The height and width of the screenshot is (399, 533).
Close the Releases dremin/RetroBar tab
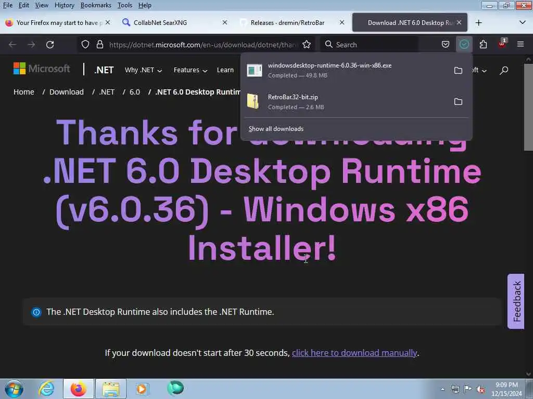(342, 22)
